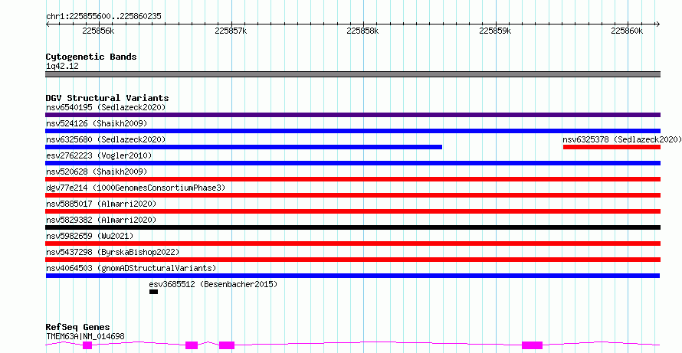
Task: Click the Cytogenetic Bands track title
Action: (91, 57)
